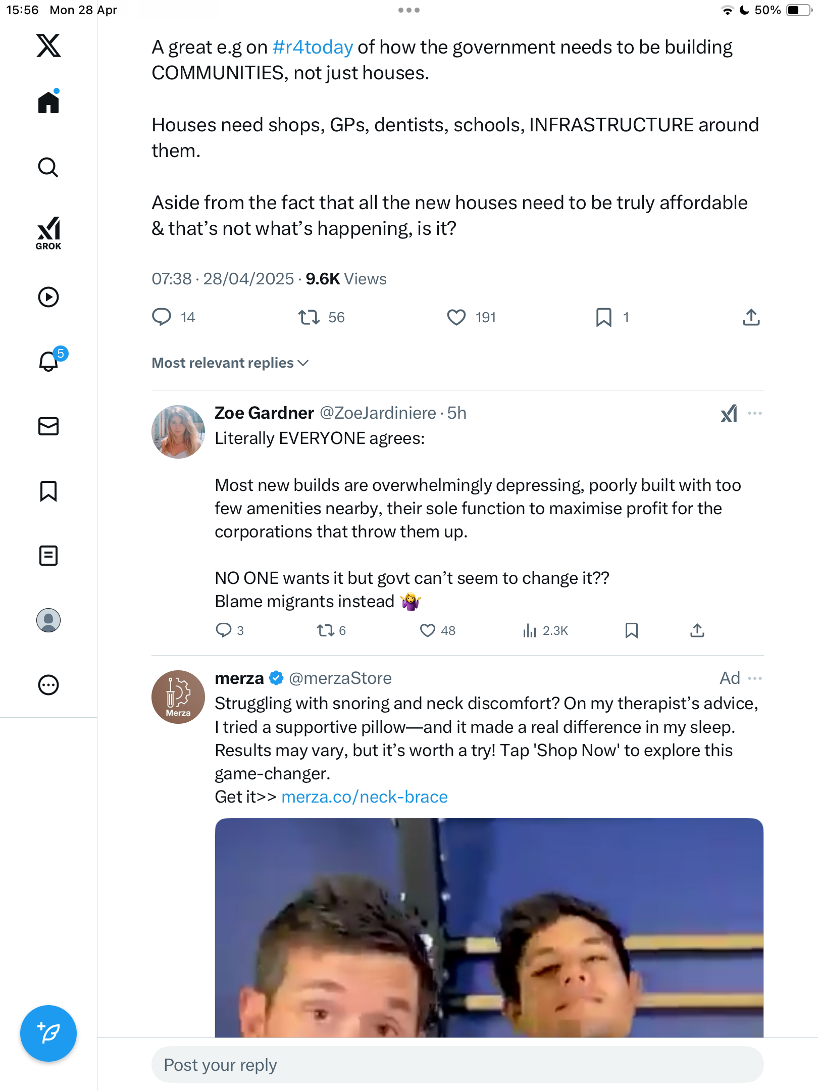
Task: Open the #r4today hashtag link
Action: [x=313, y=47]
